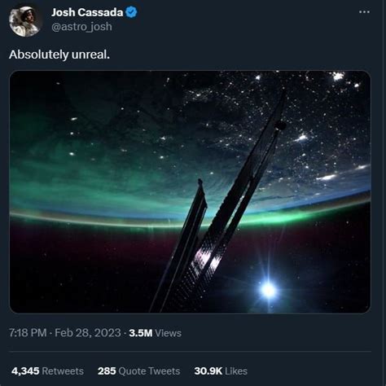Open the @astro_josh handle link

coord(81,27)
